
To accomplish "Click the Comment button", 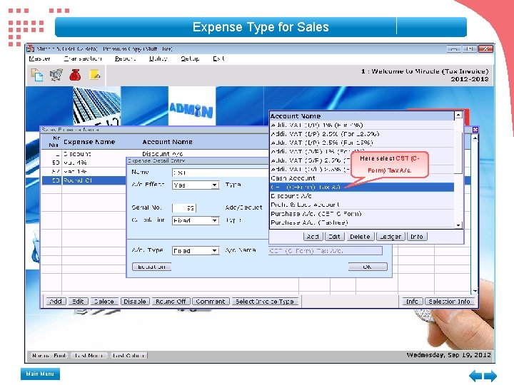I will (x=210, y=301).
